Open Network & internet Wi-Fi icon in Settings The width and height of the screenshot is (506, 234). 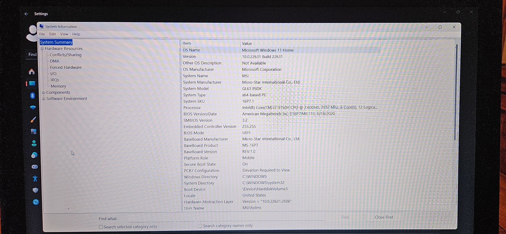[33, 108]
